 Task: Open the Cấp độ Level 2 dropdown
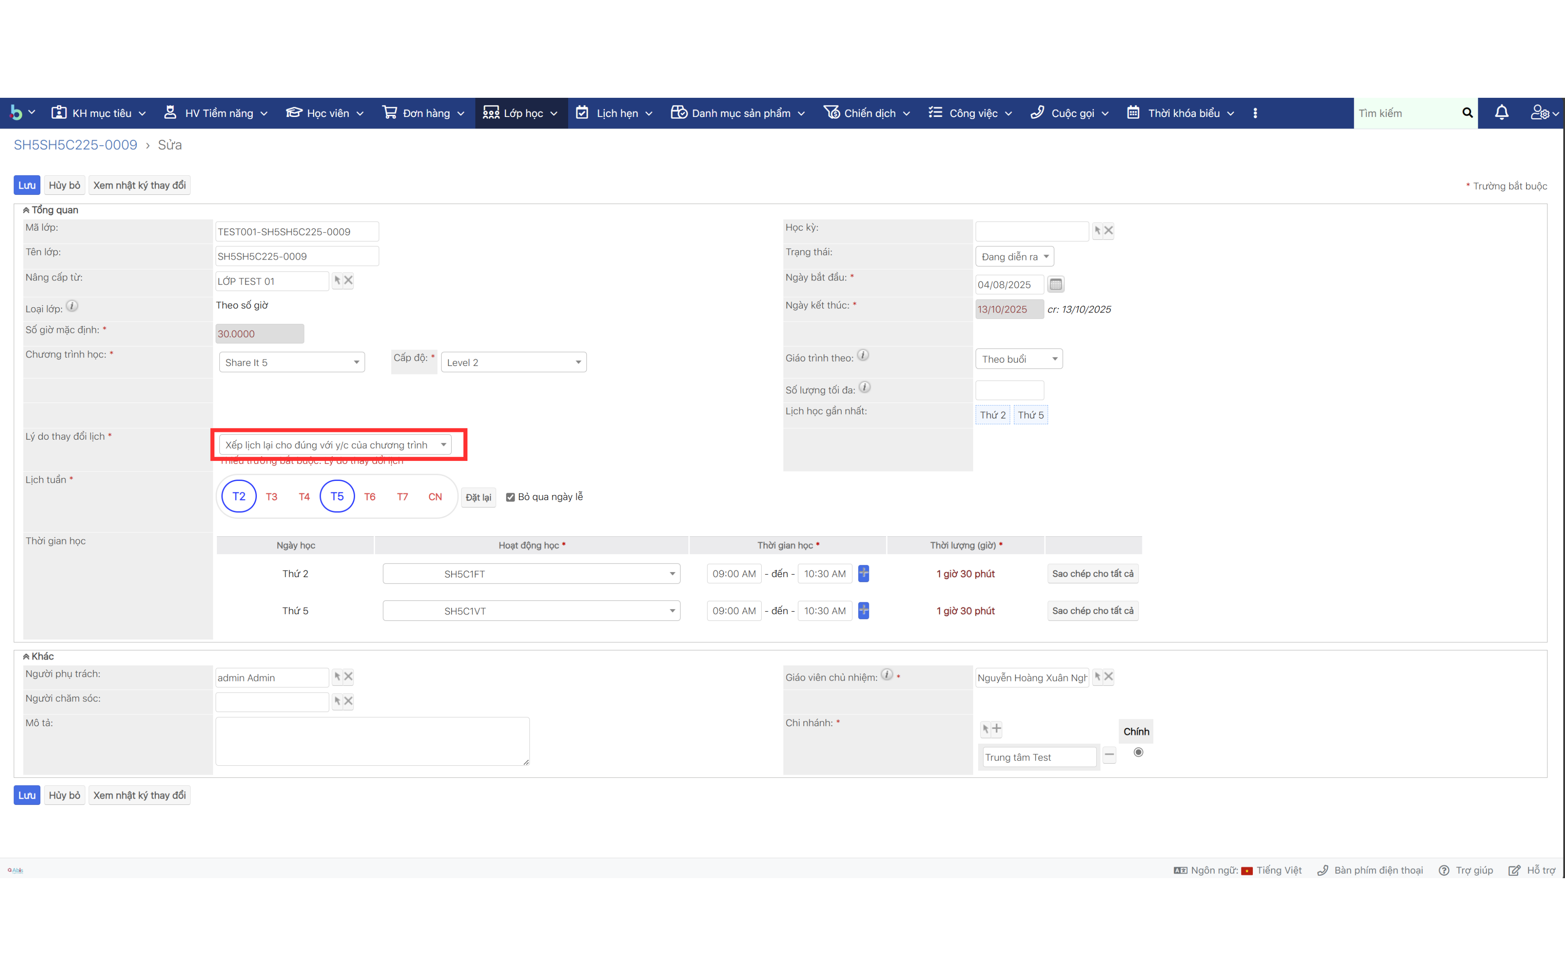tap(514, 362)
